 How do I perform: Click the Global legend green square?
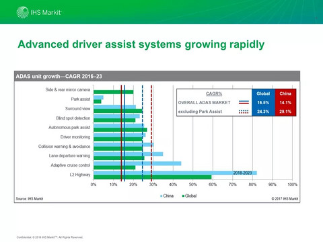[183, 196]
